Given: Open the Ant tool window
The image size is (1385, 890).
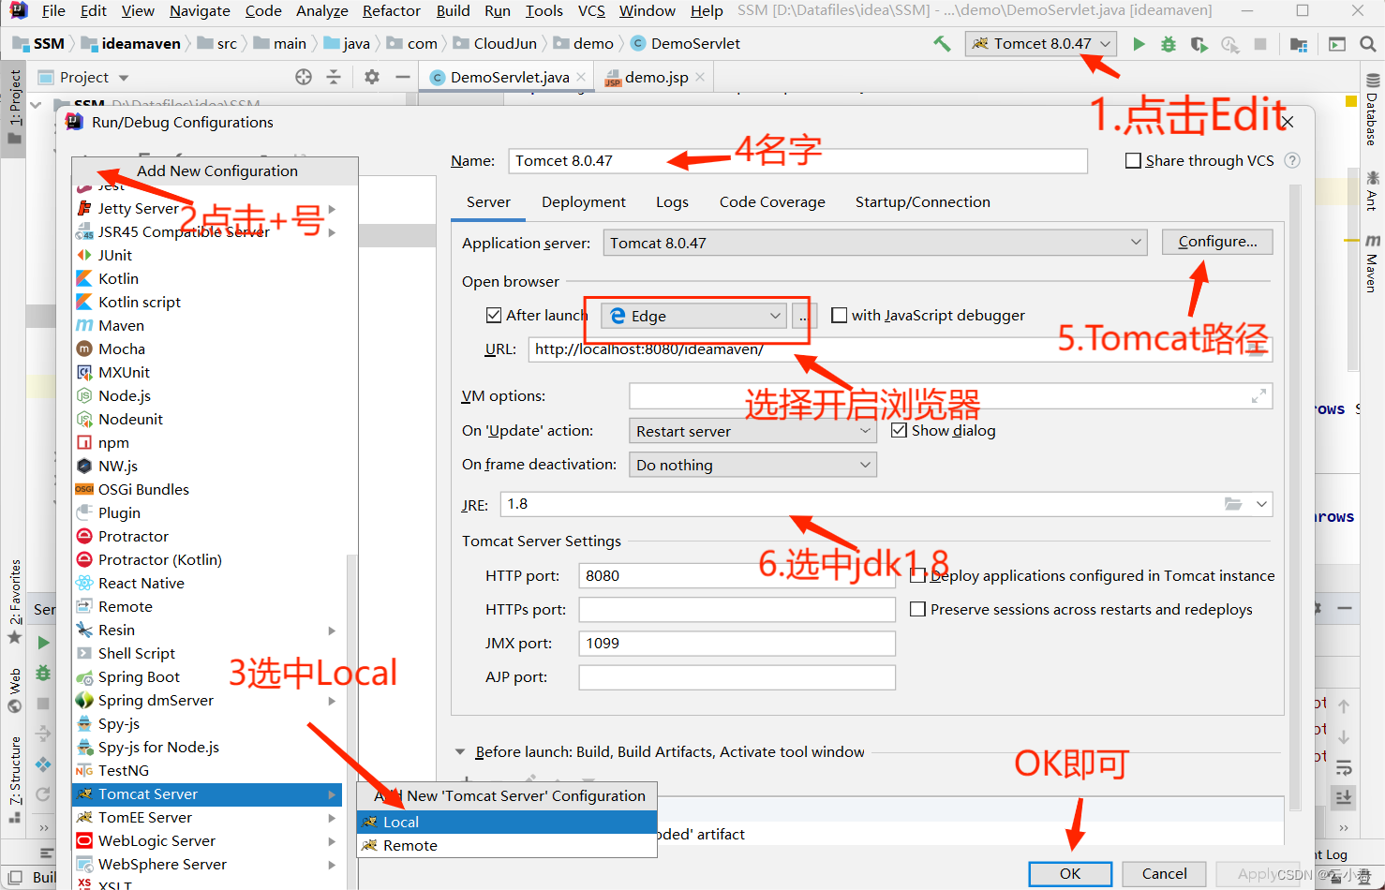Looking at the screenshot, I should (1372, 190).
